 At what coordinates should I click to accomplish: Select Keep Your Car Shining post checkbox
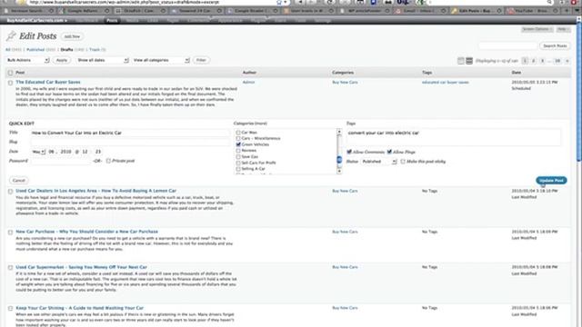[x=10, y=308]
